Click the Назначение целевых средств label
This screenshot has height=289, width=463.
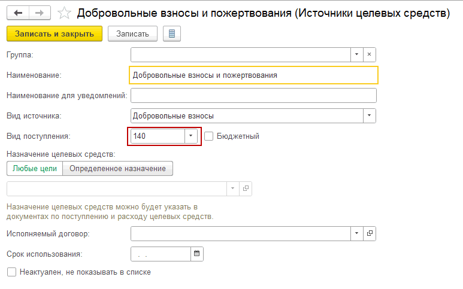click(x=61, y=154)
